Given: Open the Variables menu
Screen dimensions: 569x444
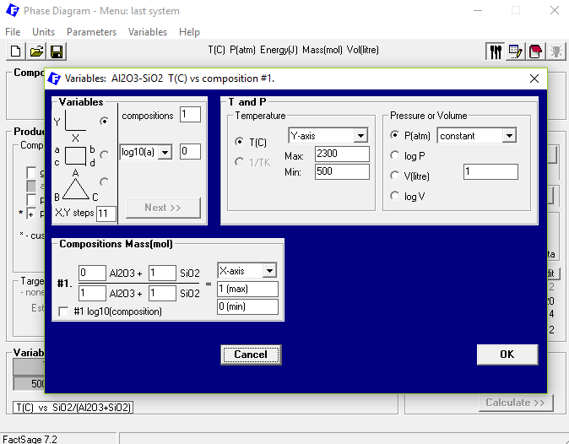Looking at the screenshot, I should [148, 32].
